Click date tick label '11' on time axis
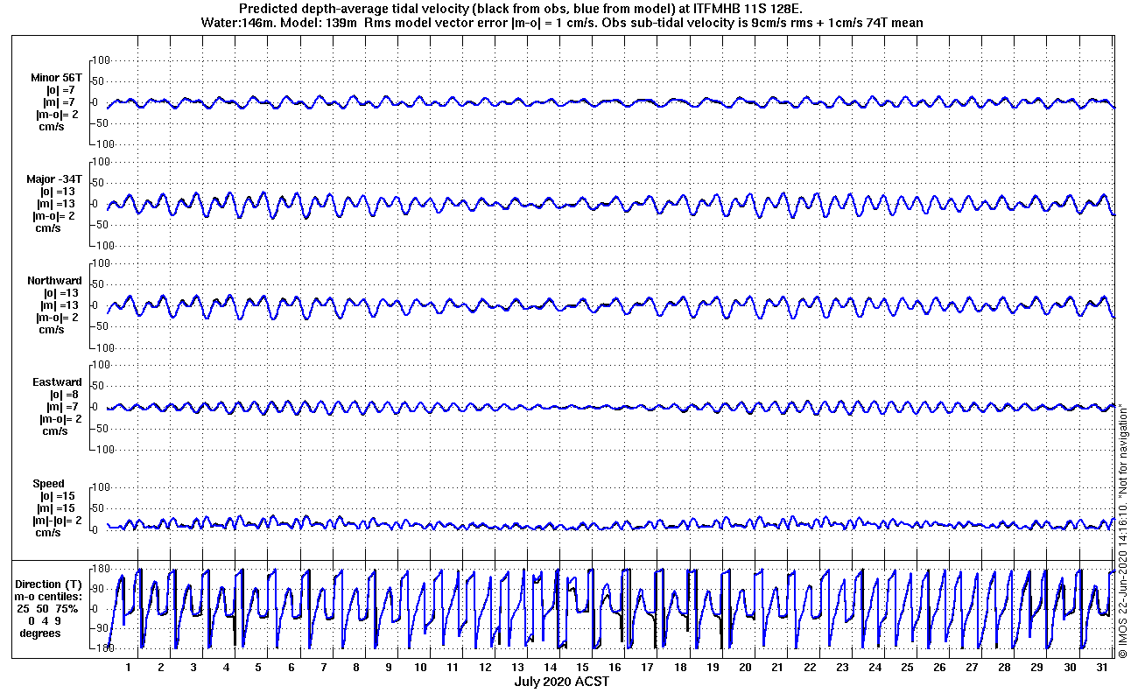This screenshot has height=700, width=1138. (453, 668)
